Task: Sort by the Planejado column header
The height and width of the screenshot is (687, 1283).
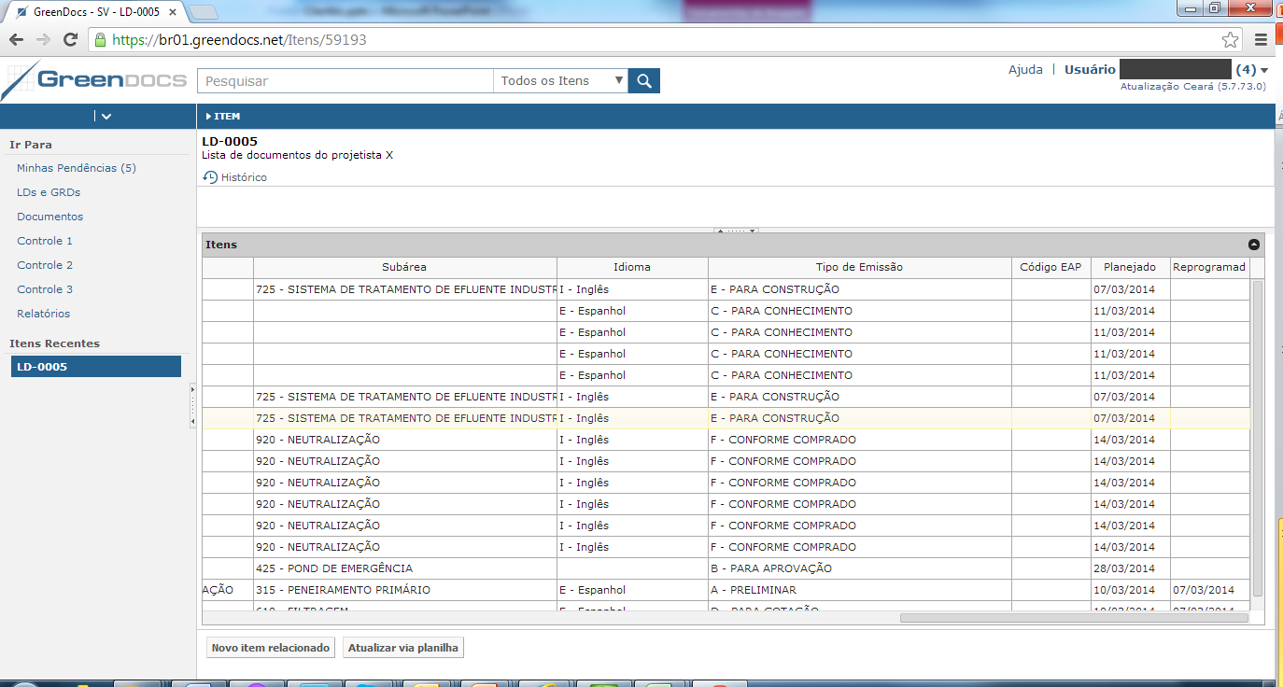Action: tap(1129, 267)
